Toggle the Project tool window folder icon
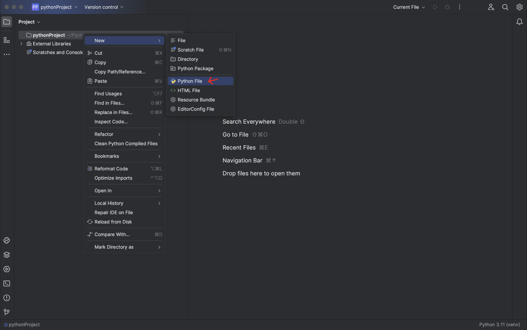527x330 pixels. coord(7,22)
